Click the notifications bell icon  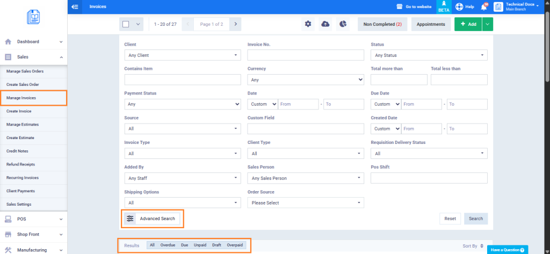tap(484, 6)
